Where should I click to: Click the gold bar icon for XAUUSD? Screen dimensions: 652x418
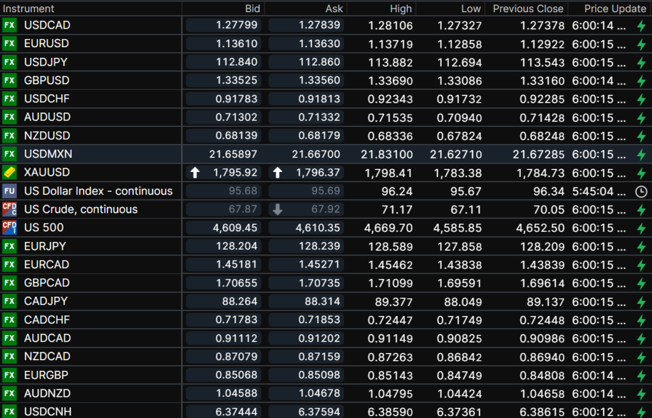pos(9,173)
